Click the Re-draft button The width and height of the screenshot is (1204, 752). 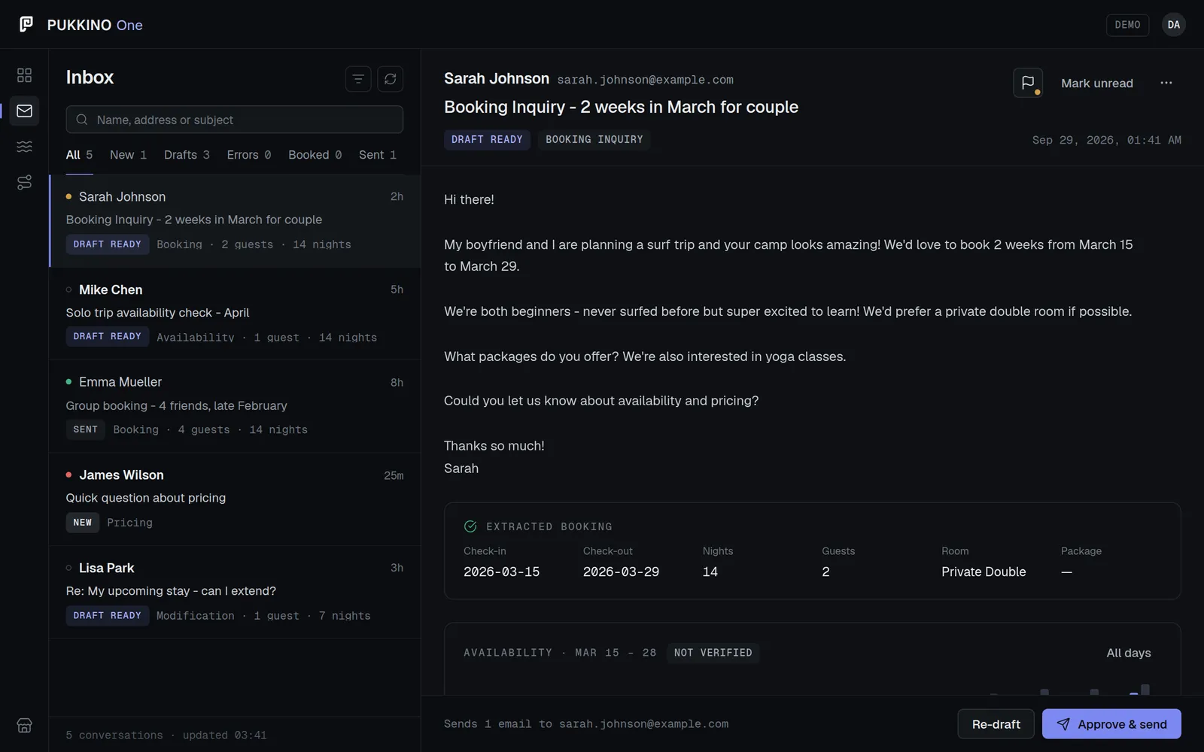tap(996, 724)
